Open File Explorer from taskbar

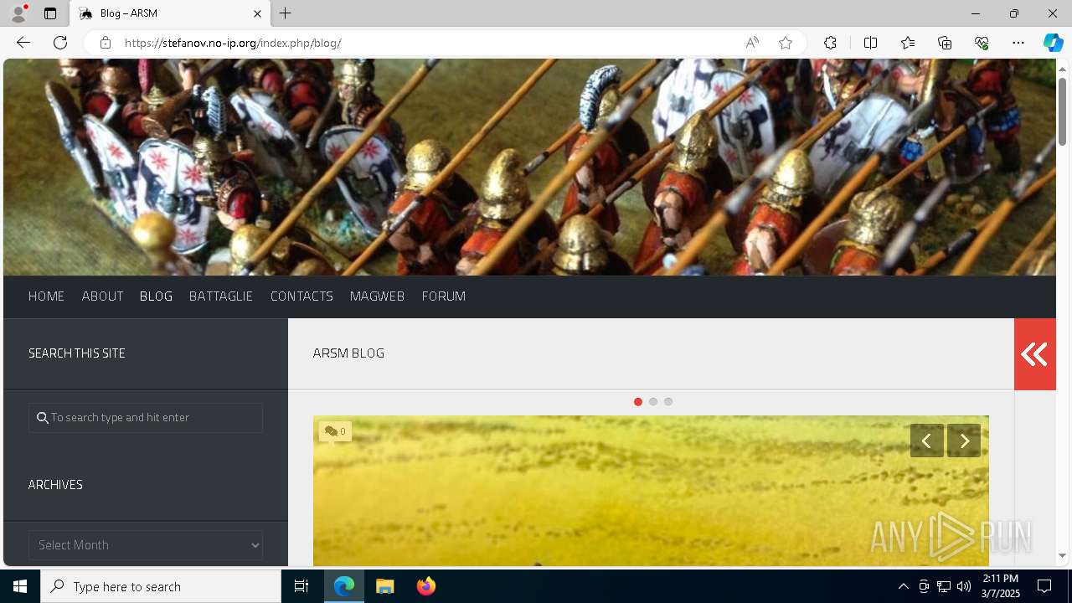[x=385, y=586]
